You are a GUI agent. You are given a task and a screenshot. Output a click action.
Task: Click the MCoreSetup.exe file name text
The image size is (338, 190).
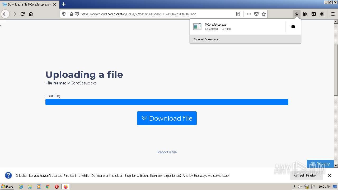pyautogui.click(x=82, y=83)
